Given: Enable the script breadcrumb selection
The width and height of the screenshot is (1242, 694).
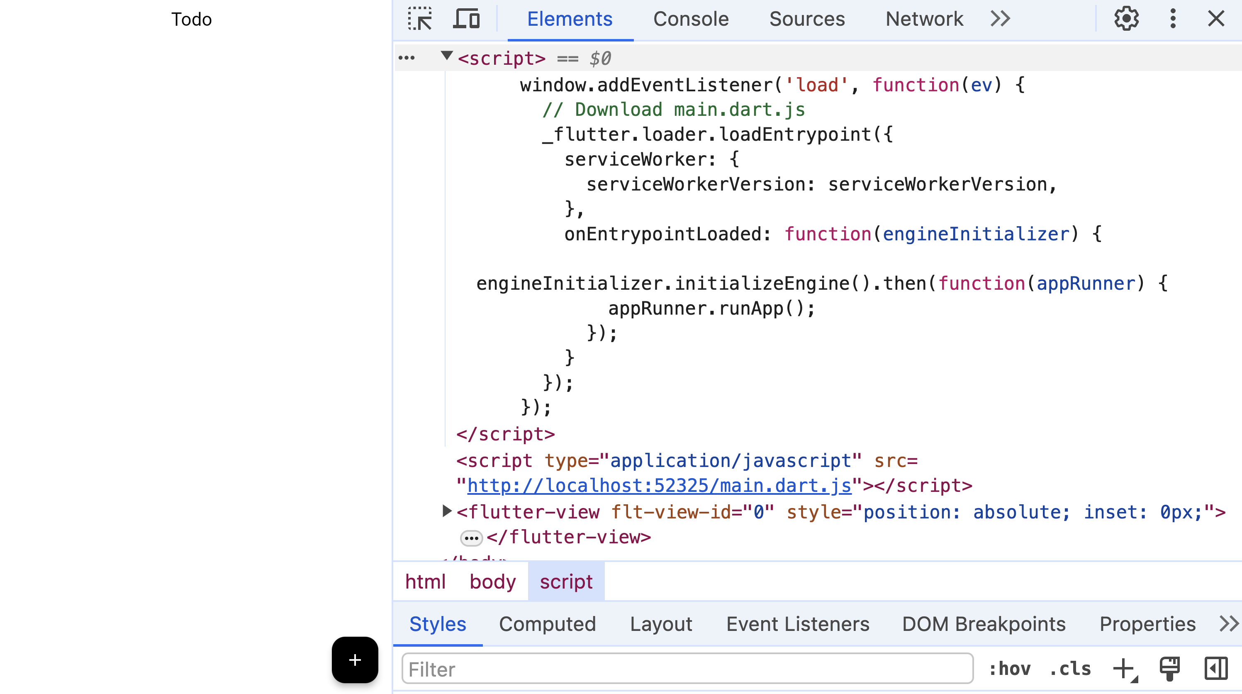Looking at the screenshot, I should point(566,582).
